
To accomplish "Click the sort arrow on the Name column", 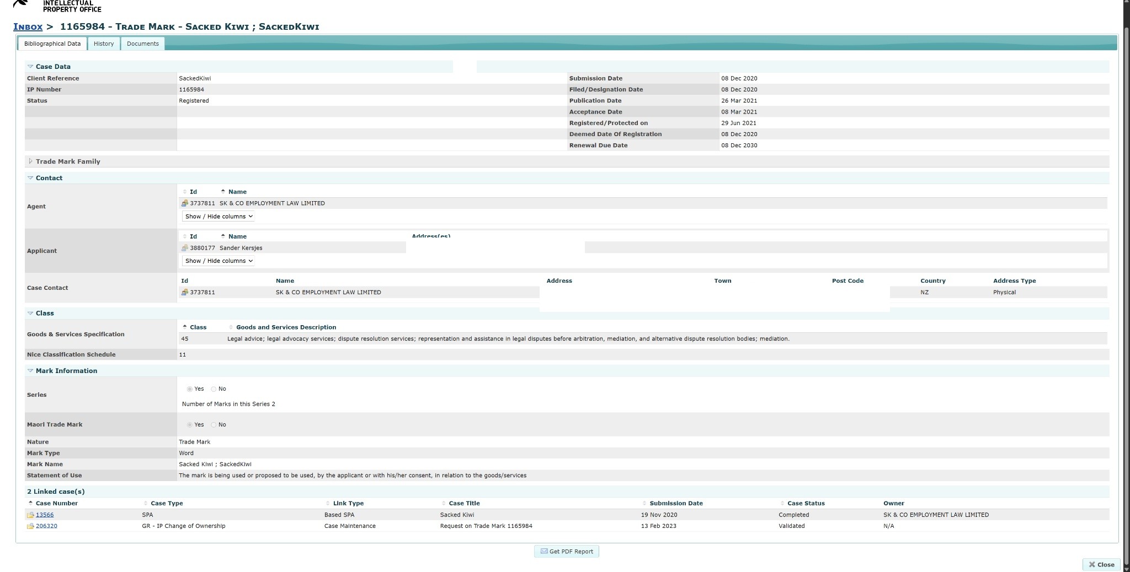I will click(x=223, y=191).
